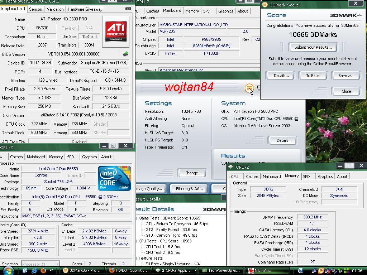Switch to IrfanView taskbar button
Image resolution: width=367 pixels, height=275 pixels.
click(x=267, y=271)
